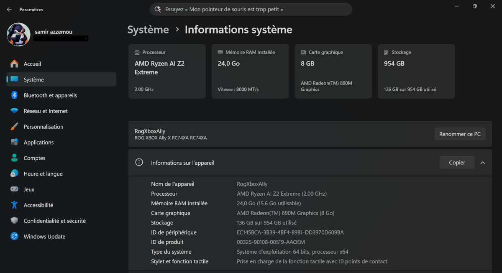
Task: Click the Système monitor icon
Action: [x=14, y=79]
